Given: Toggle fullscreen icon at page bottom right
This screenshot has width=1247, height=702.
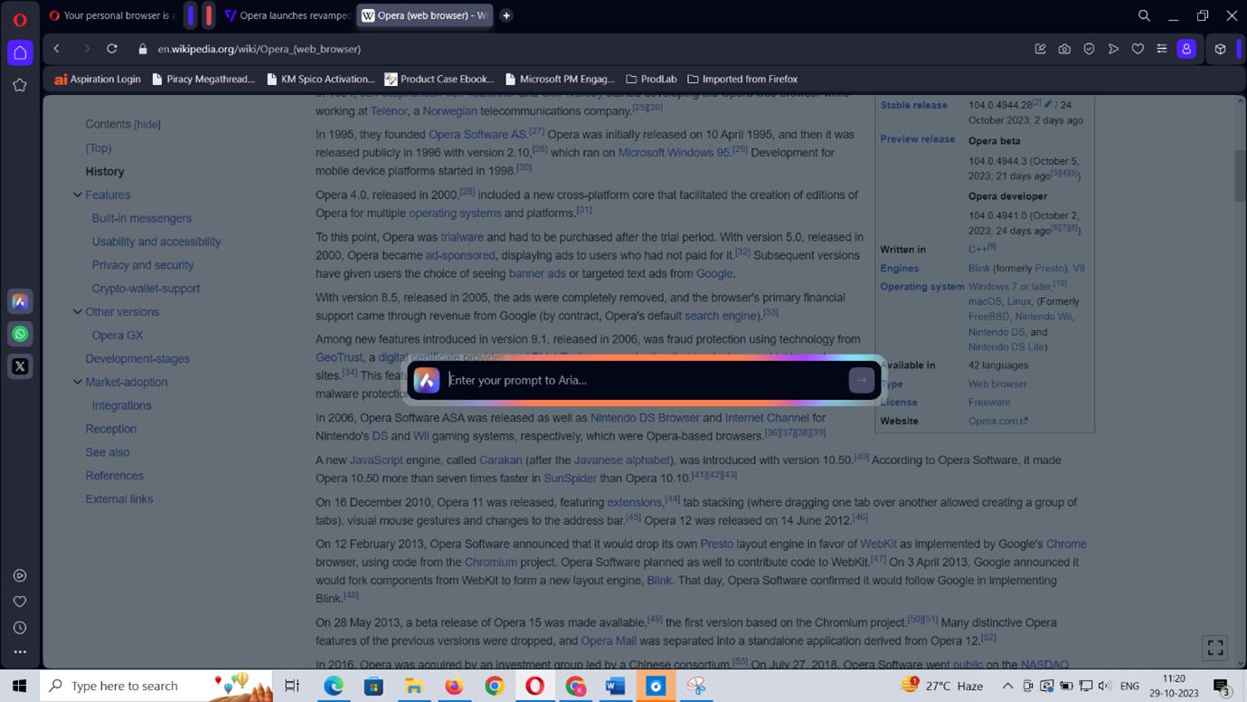Looking at the screenshot, I should pyautogui.click(x=1215, y=647).
